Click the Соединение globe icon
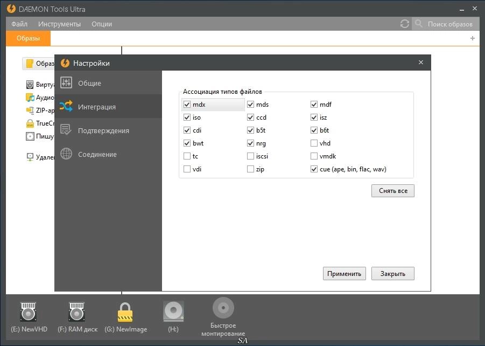This screenshot has height=346, width=485. [66, 154]
